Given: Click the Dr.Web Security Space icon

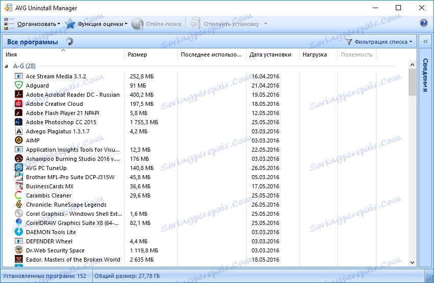Looking at the screenshot, I should (x=18, y=250).
